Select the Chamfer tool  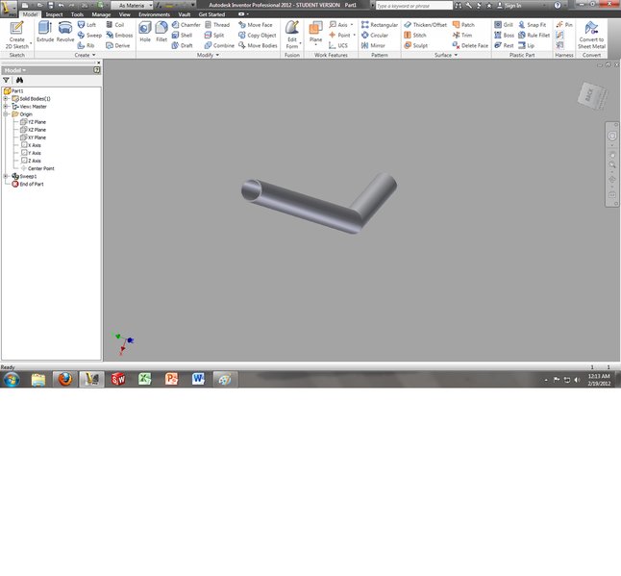click(186, 25)
